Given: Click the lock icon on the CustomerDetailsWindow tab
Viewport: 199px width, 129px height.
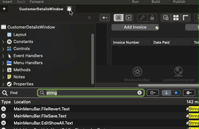Looking at the screenshot, I should coord(69,9).
